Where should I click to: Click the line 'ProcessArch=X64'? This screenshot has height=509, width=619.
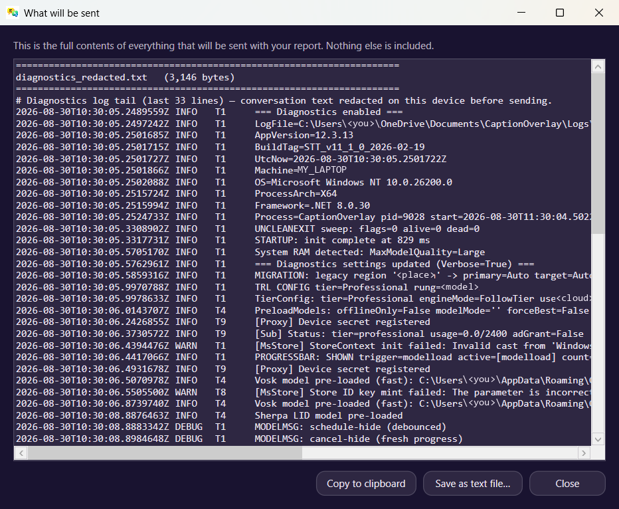(177, 194)
